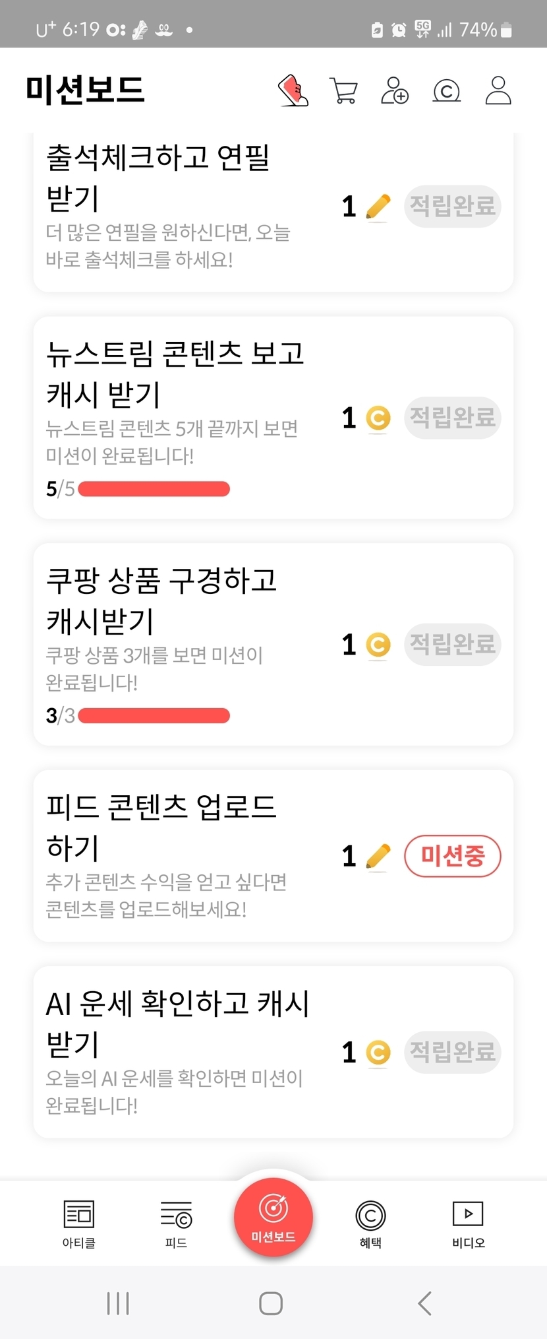Tap 적립완료 on the Coupang mission
Image resolution: width=547 pixels, height=1339 pixels.
point(453,644)
